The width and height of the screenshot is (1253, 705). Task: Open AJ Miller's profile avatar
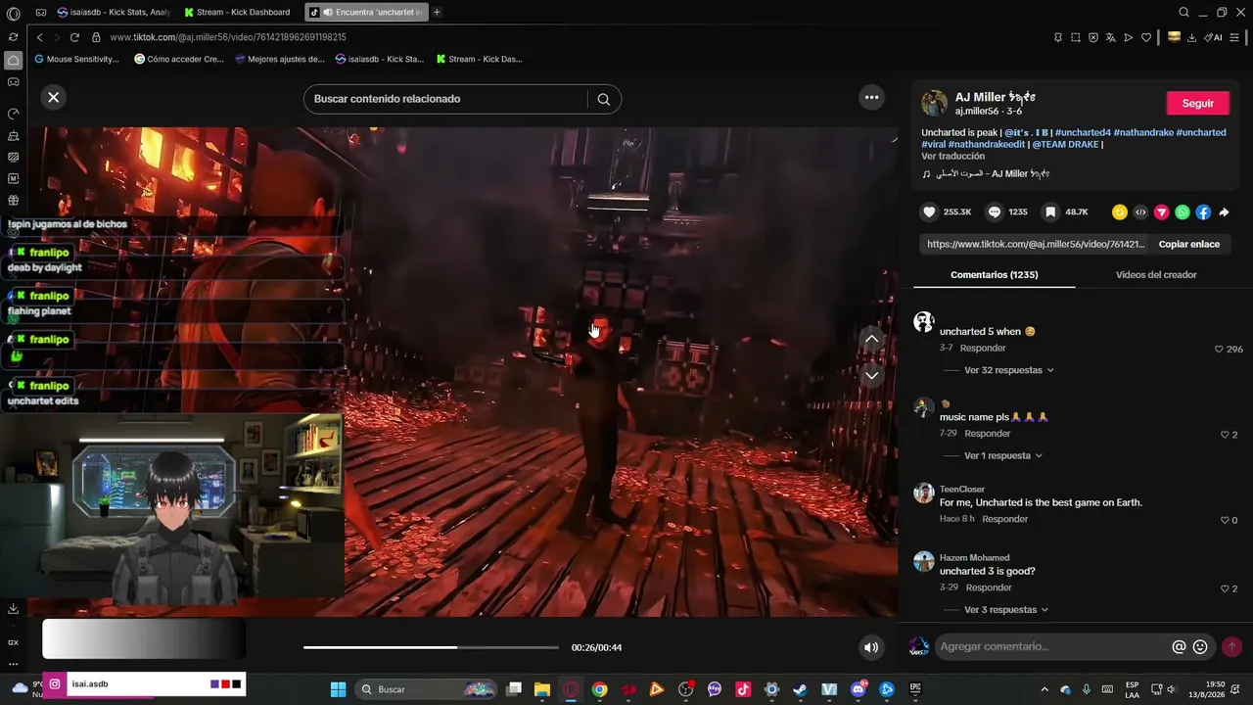pyautogui.click(x=935, y=103)
